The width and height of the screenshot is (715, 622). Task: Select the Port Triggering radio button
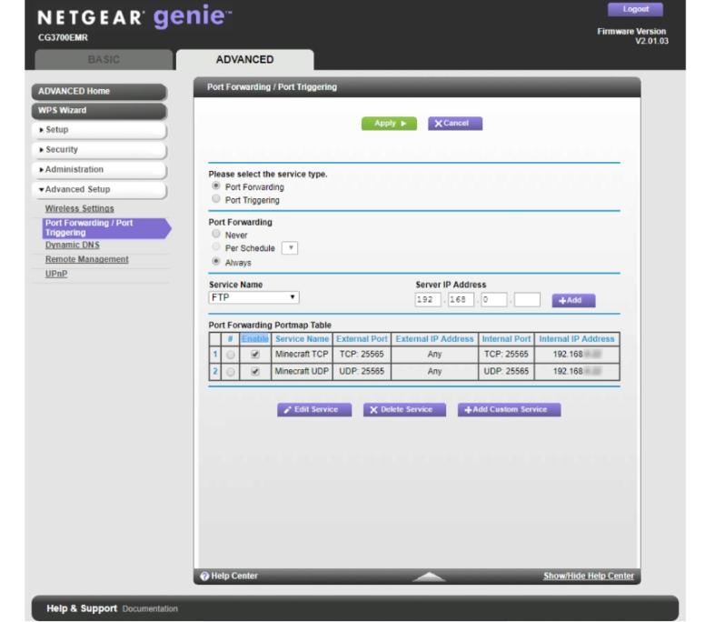click(x=216, y=199)
